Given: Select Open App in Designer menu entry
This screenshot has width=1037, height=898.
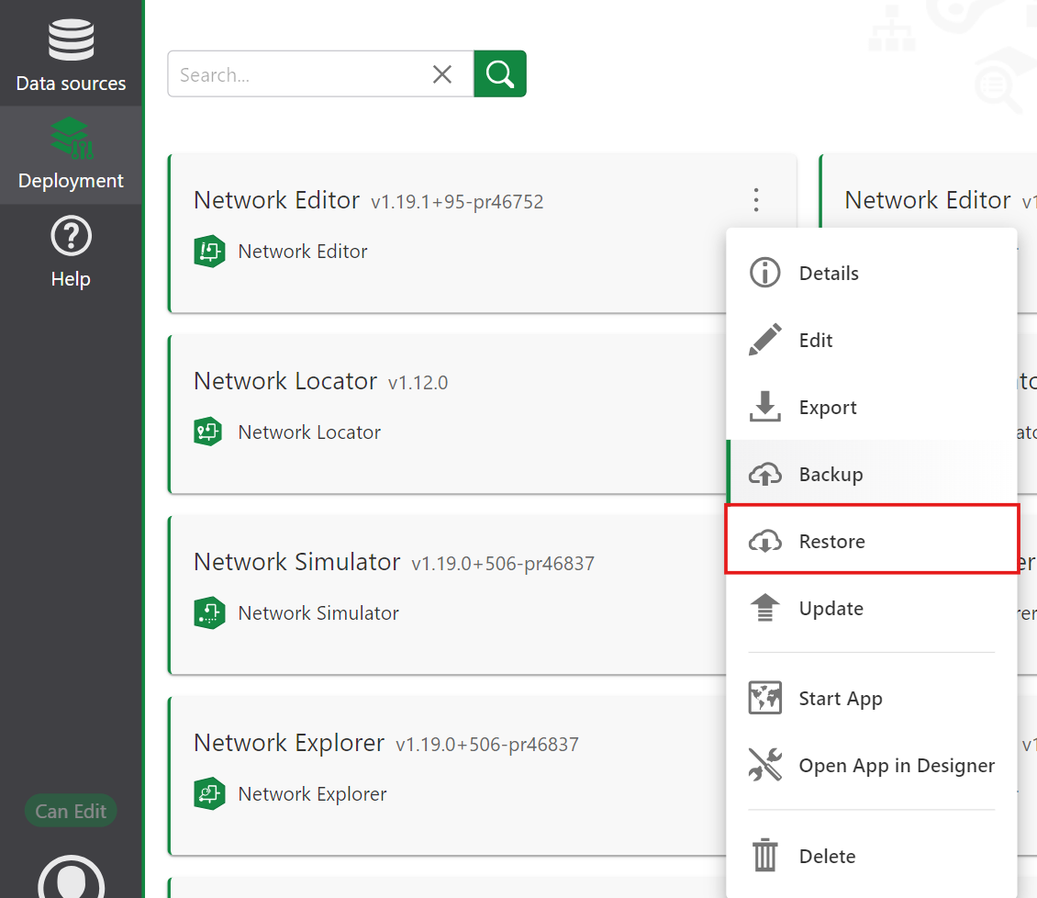Looking at the screenshot, I should click(872, 765).
